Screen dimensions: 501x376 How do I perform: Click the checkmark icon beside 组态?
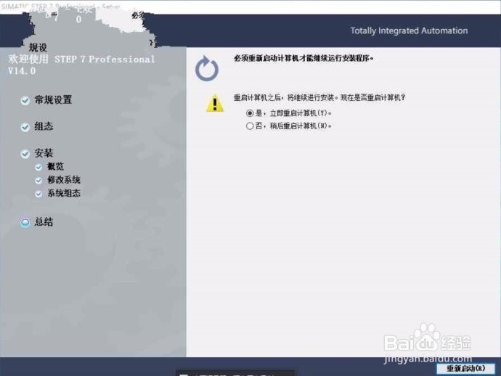[x=25, y=127]
